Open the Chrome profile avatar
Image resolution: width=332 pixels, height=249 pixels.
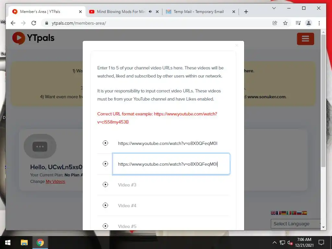[309, 23]
